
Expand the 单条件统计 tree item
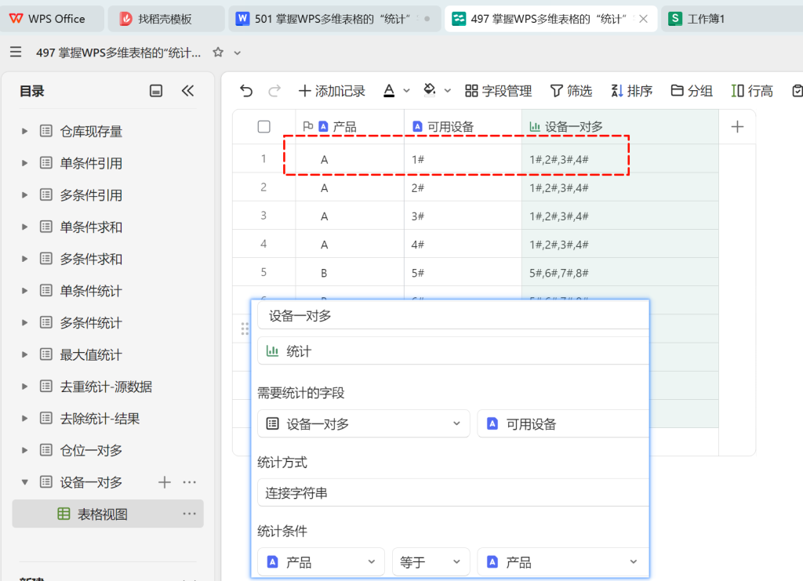(x=24, y=291)
